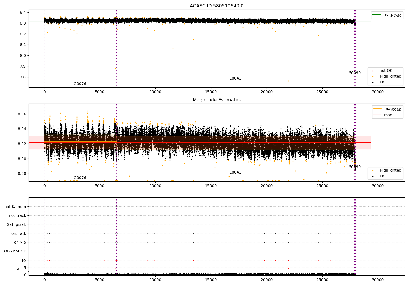Click 'not OK' legend text in top plot
409x286 pixels.
tap(386, 71)
